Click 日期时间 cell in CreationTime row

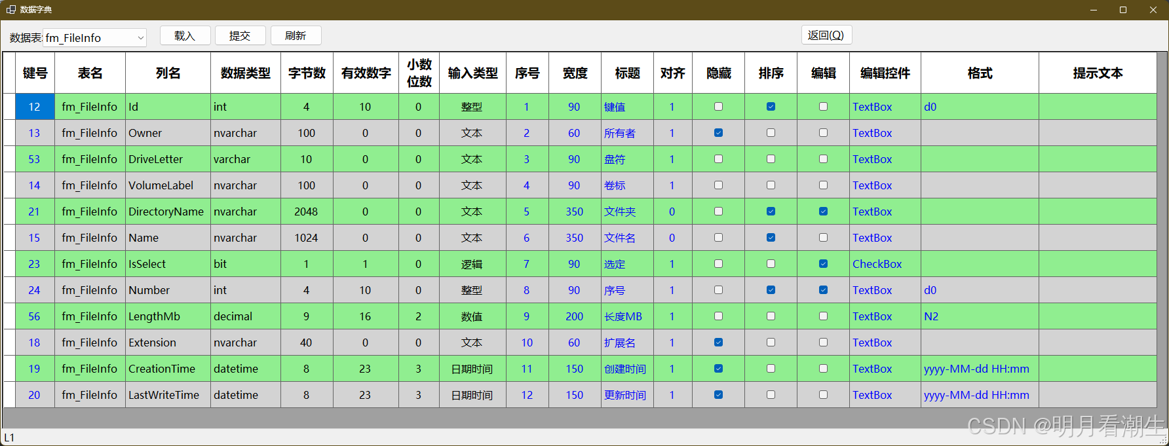pyautogui.click(x=472, y=369)
